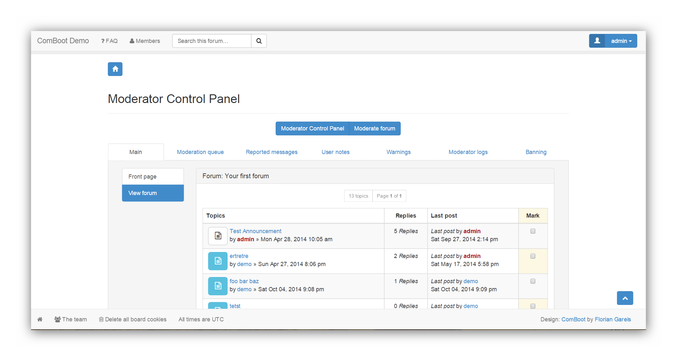
Task: Mark the foo bar baz topic checkbox
Action: (x=533, y=281)
